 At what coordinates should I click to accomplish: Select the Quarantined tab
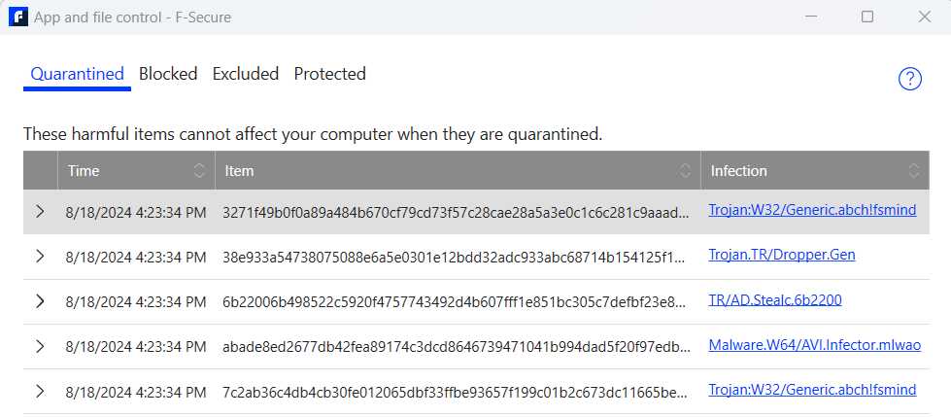click(x=77, y=74)
